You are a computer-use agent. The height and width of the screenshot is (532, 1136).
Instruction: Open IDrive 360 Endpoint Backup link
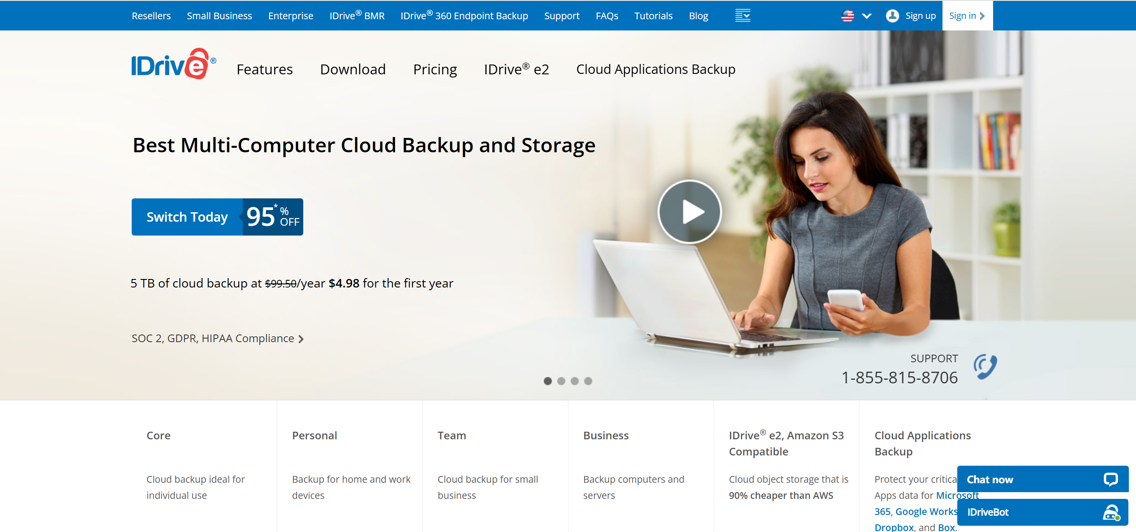click(464, 16)
